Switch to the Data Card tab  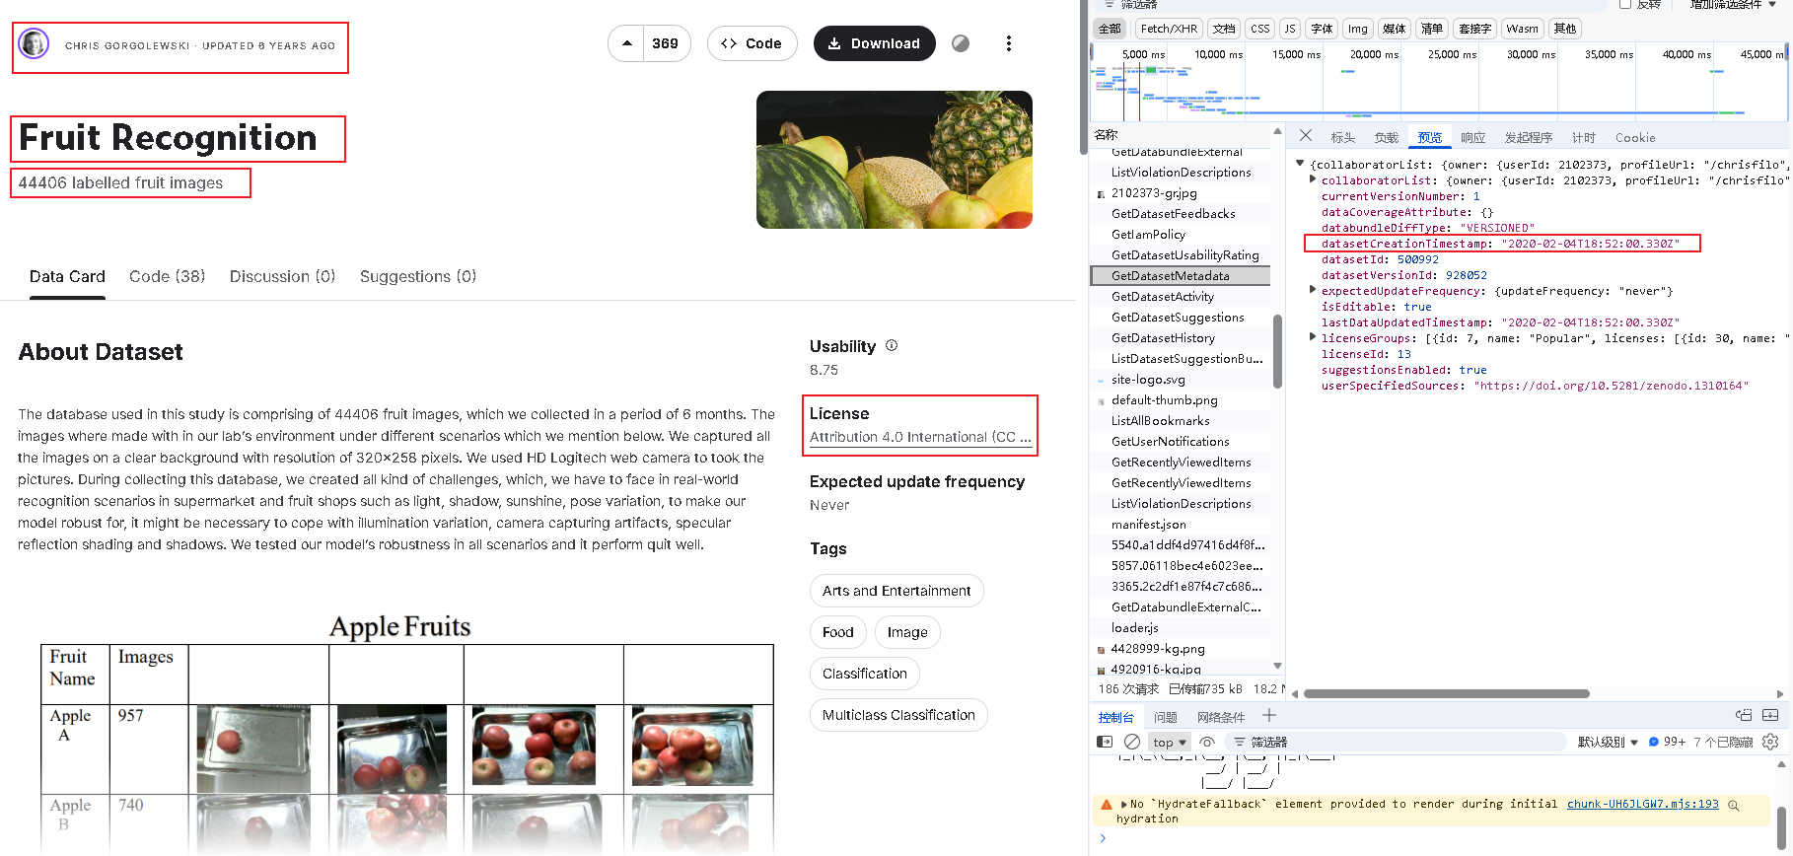coord(67,277)
